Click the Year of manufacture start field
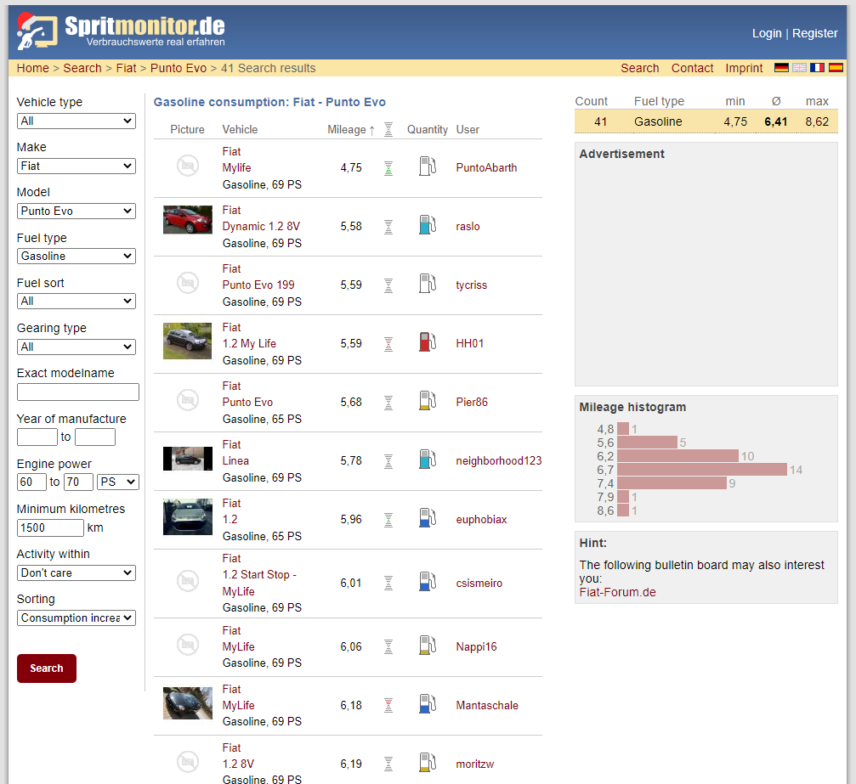856x784 pixels. [37, 437]
